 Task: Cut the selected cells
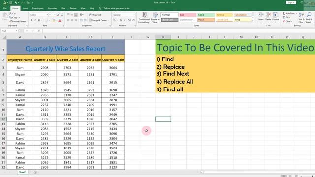pos(12,13)
